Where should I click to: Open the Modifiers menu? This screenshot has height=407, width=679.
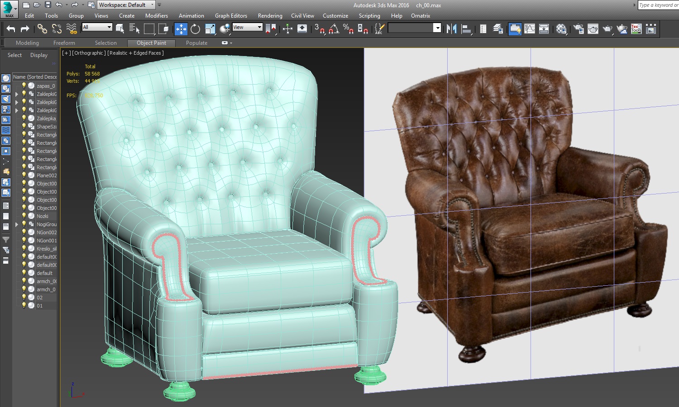156,15
